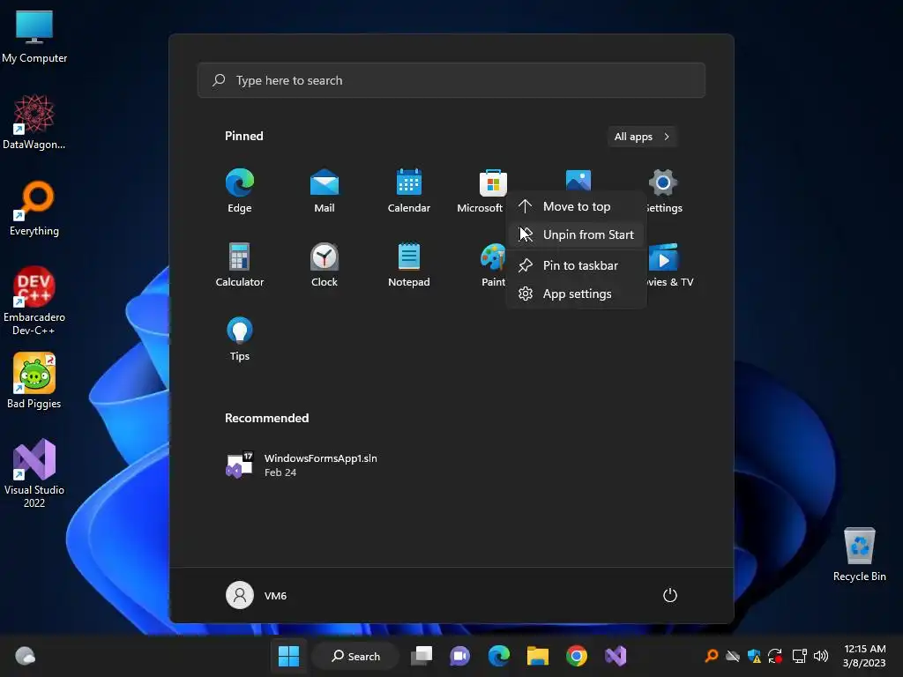
Task: Select the Recycle Bin desktop icon
Action: click(859, 554)
